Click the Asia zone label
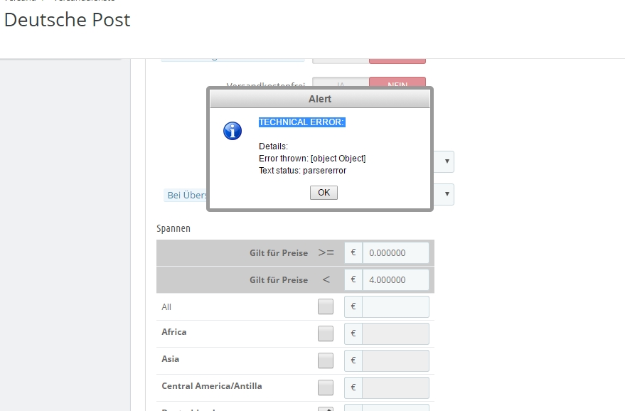This screenshot has height=411, width=625. 170,359
